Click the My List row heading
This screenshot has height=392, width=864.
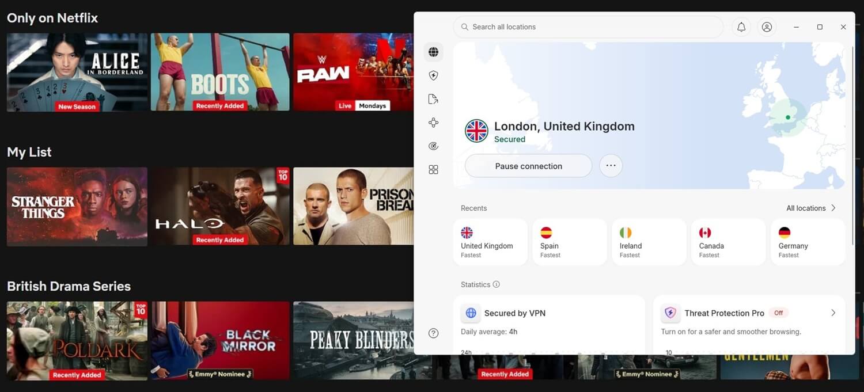coord(29,152)
